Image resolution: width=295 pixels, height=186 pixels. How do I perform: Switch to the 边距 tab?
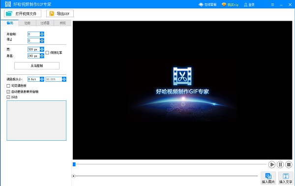(27, 23)
